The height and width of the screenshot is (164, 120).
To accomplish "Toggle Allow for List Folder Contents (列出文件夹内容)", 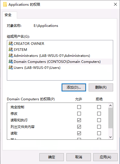I will tap(79, 127).
